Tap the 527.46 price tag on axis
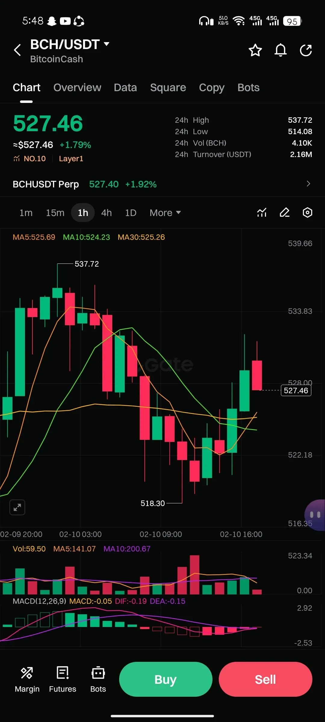This screenshot has width=325, height=722. tap(296, 390)
